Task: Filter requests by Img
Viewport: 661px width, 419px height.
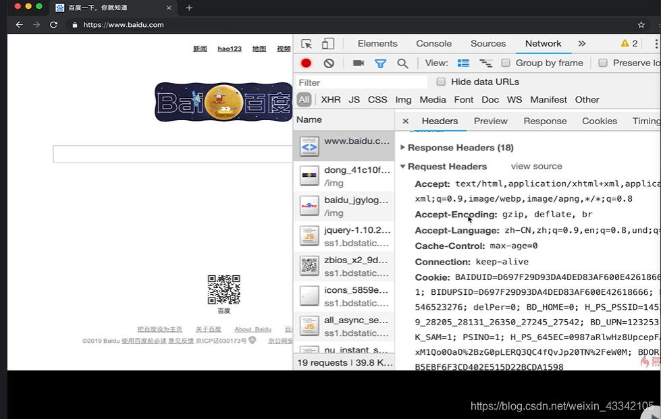Action: [403, 100]
